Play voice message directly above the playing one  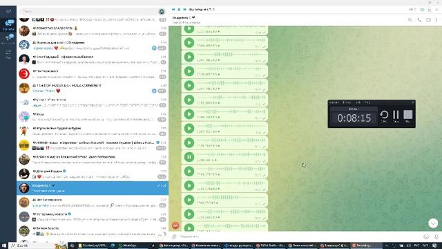189,142
